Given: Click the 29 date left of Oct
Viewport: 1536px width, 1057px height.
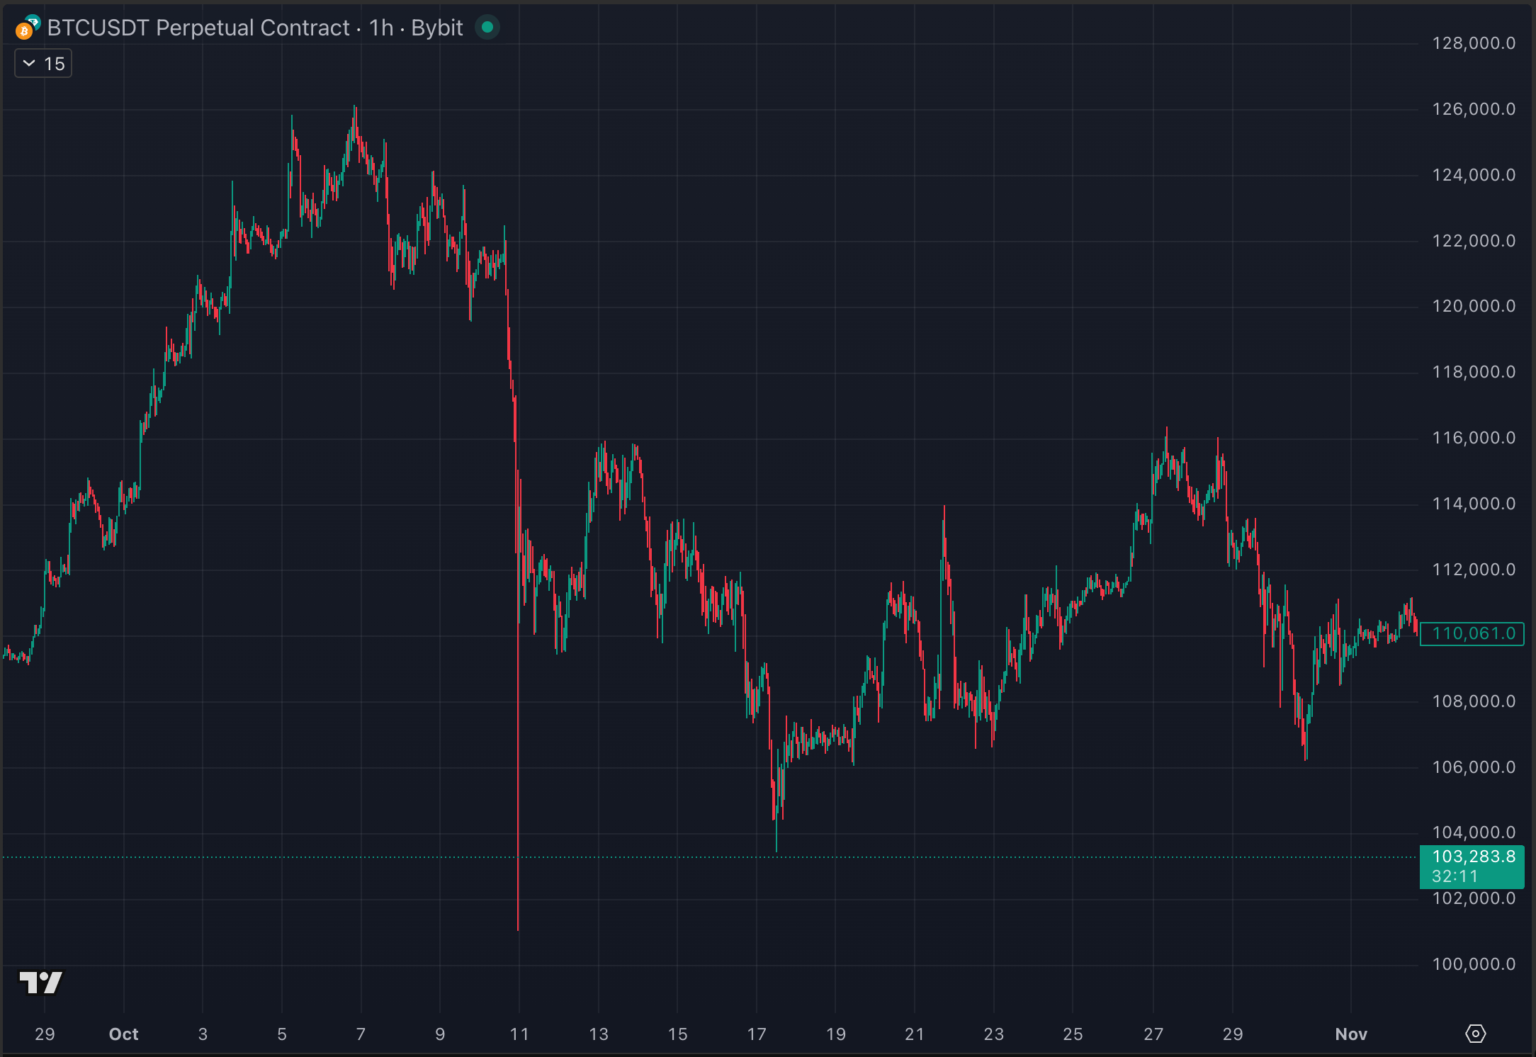Looking at the screenshot, I should pos(45,1034).
